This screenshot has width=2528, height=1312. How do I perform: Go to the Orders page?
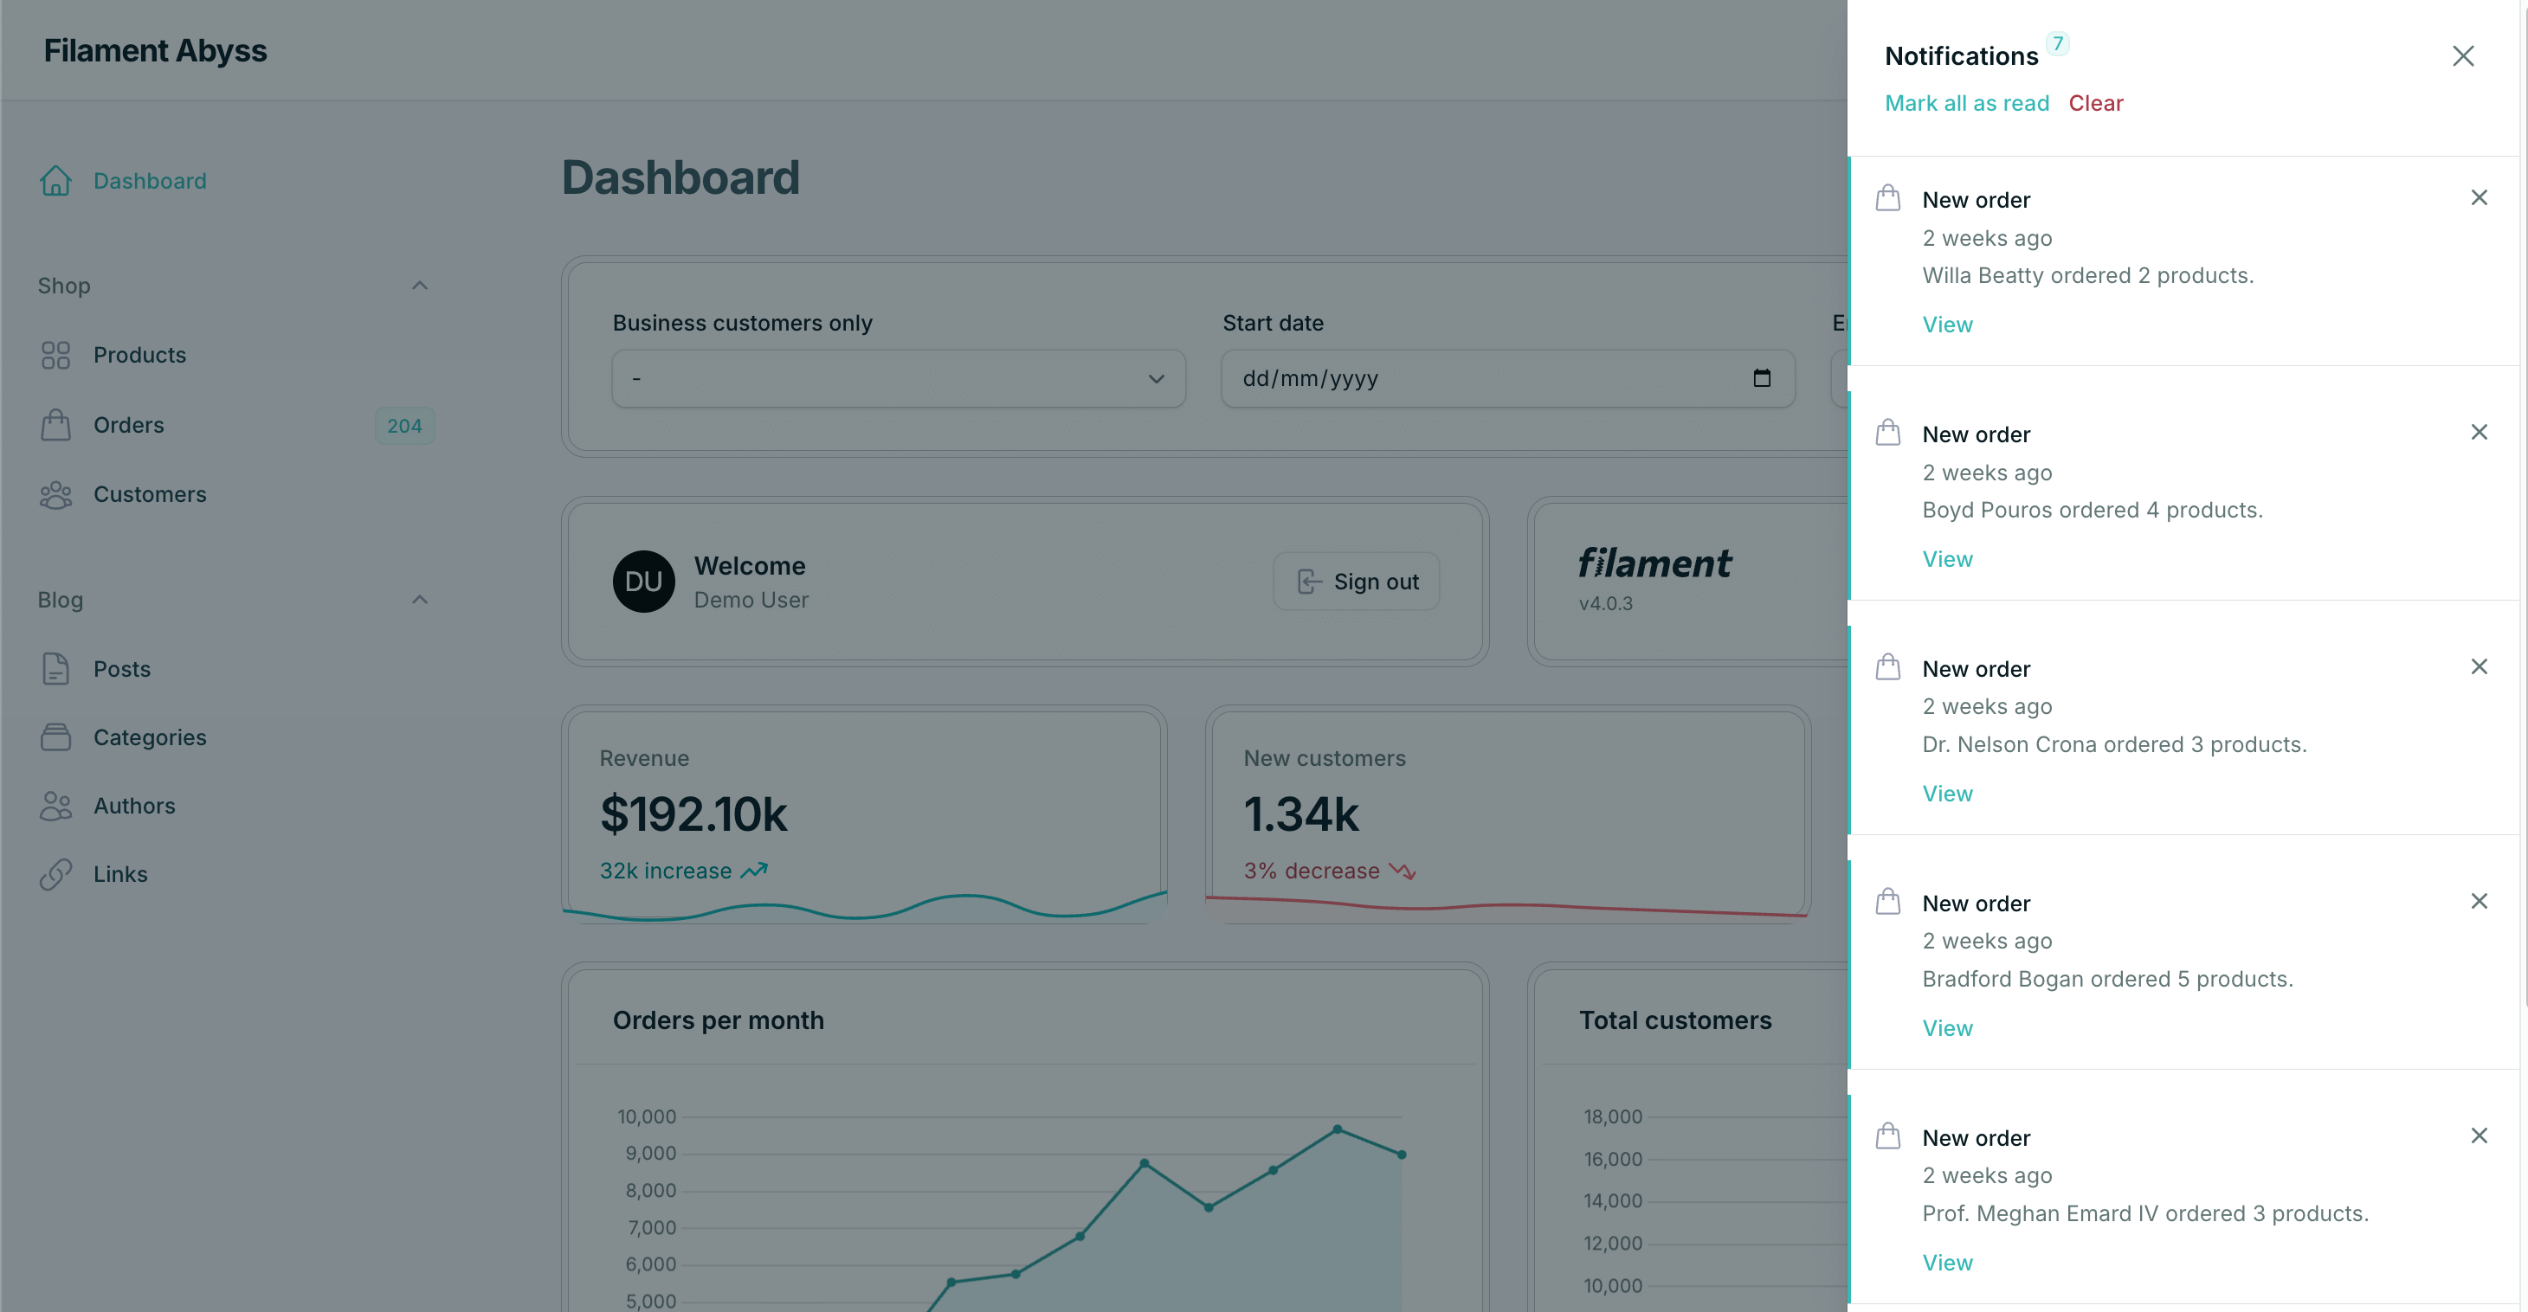(x=128, y=425)
